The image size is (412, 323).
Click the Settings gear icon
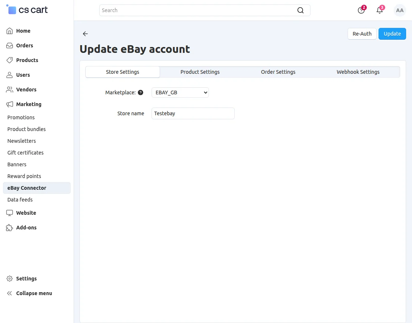click(10, 279)
